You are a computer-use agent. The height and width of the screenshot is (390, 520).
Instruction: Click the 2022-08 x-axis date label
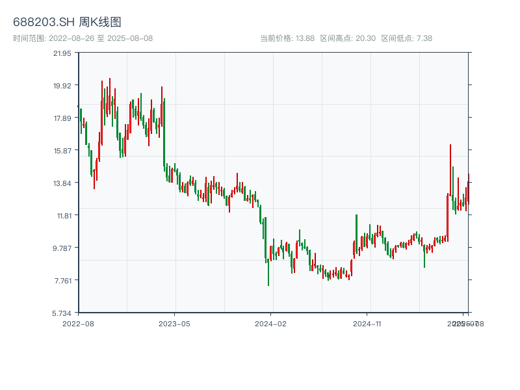click(78, 323)
